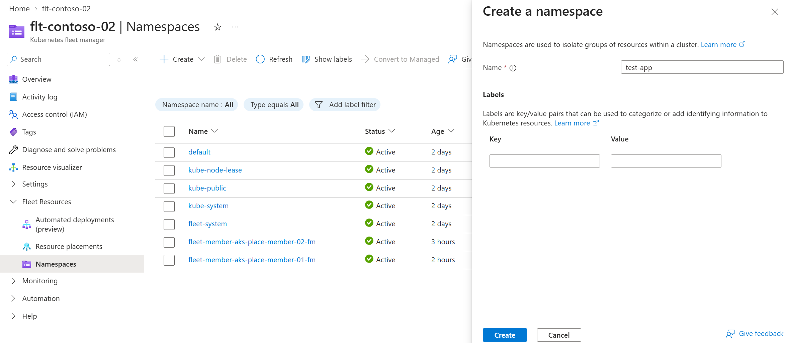
Task: Click the Give feedback icon in the panel footer
Action: (x=730, y=334)
